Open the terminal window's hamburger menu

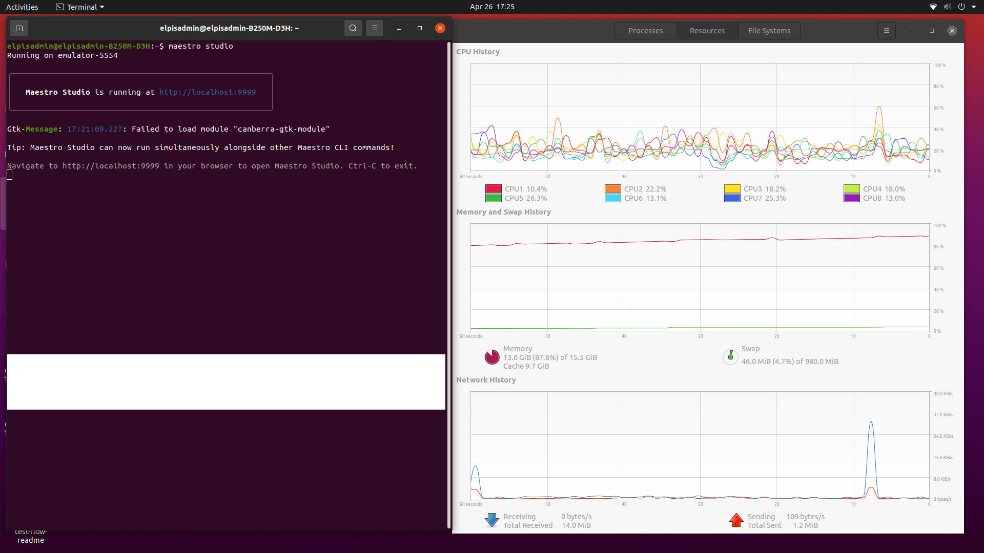click(375, 28)
